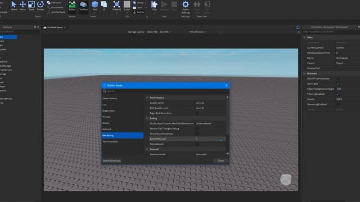Screen dimensions: 360x202
Task: Click the Group icon in the Edit section
Action: point(134,3)
